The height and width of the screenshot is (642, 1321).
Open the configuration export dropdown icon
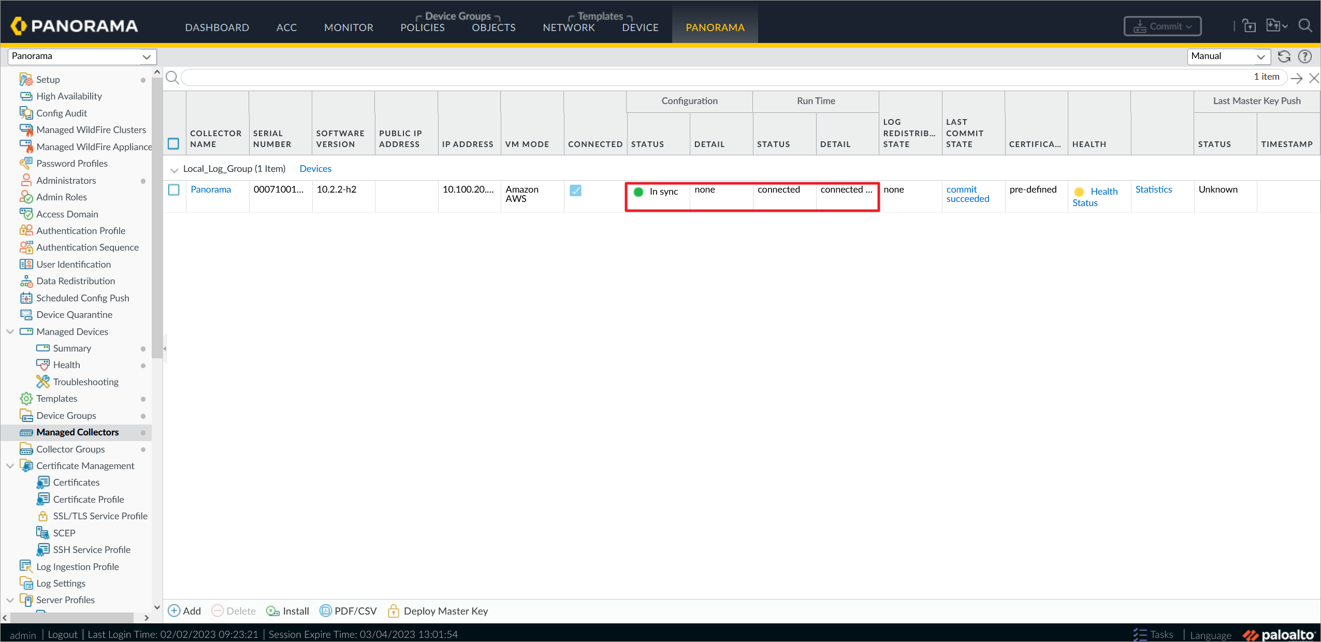pos(1276,25)
